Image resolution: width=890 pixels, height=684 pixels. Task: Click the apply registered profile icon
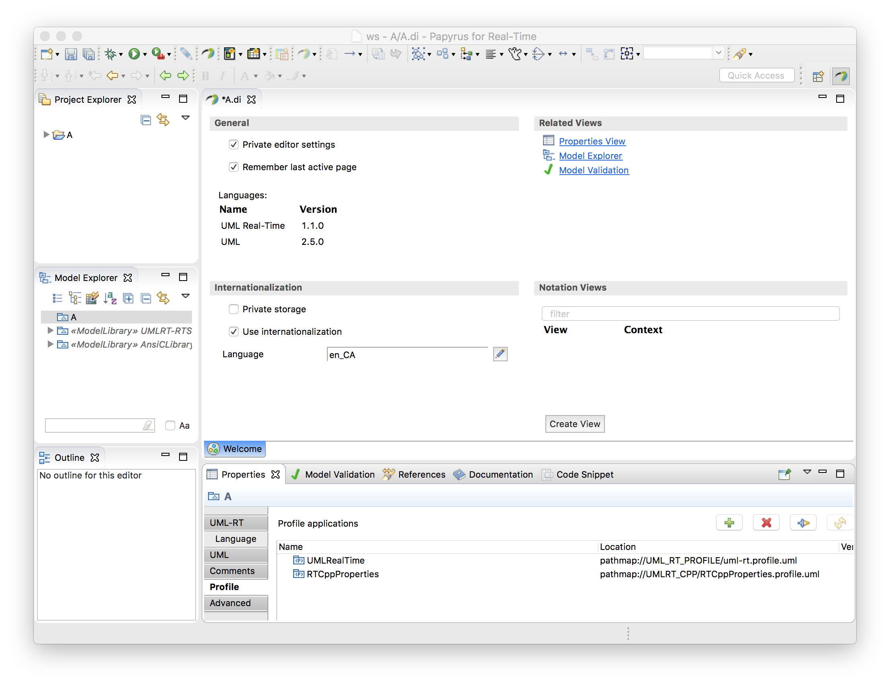pos(803,522)
